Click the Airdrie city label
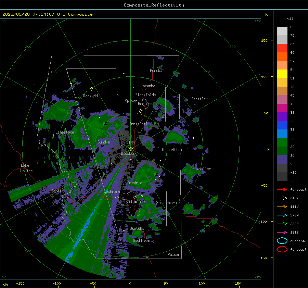The width and height of the screenshot is (308, 288). (x=135, y=183)
